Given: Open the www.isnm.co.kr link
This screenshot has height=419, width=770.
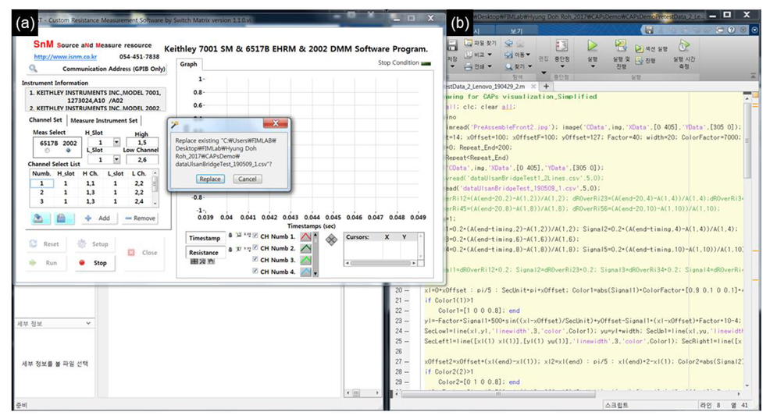Looking at the screenshot, I should tap(66, 56).
